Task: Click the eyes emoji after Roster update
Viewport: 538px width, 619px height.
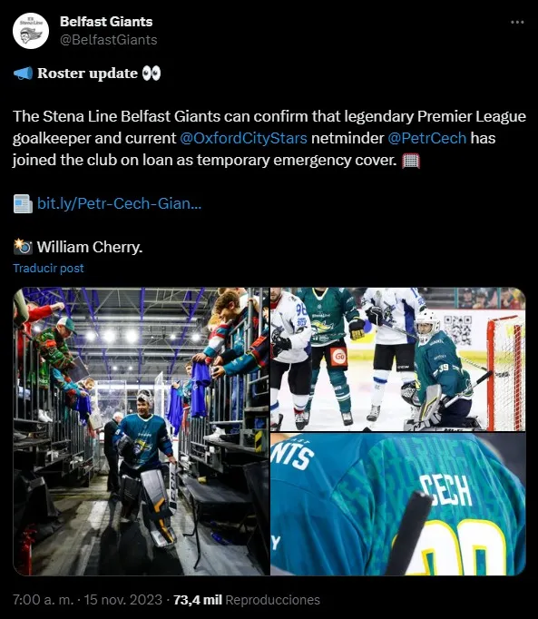Action: pyautogui.click(x=152, y=74)
